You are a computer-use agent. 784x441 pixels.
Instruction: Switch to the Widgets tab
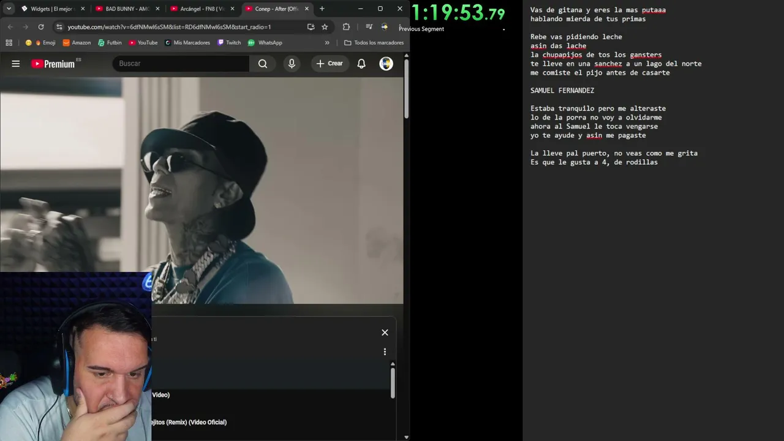coord(52,9)
